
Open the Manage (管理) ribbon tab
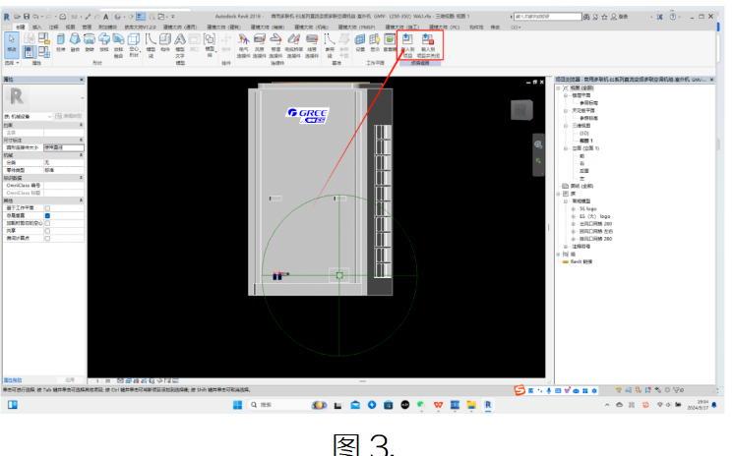point(87,28)
